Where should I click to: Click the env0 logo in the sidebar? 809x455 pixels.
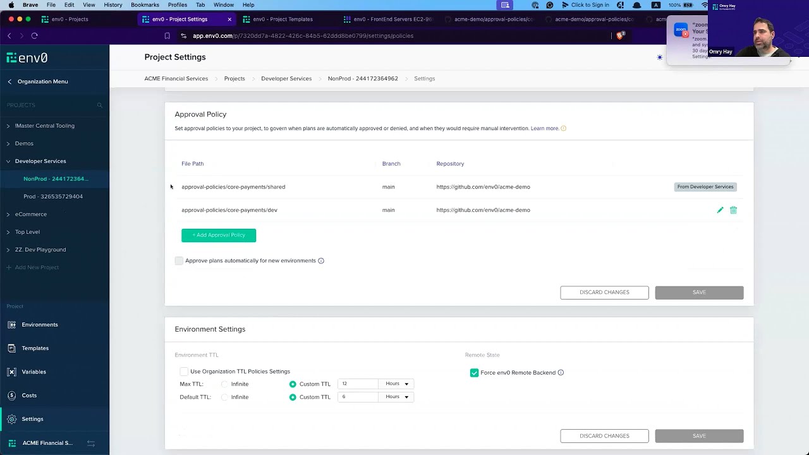pos(27,58)
